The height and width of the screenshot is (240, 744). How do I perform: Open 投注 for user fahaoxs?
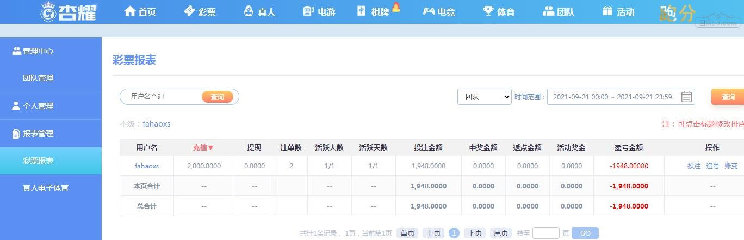point(695,166)
